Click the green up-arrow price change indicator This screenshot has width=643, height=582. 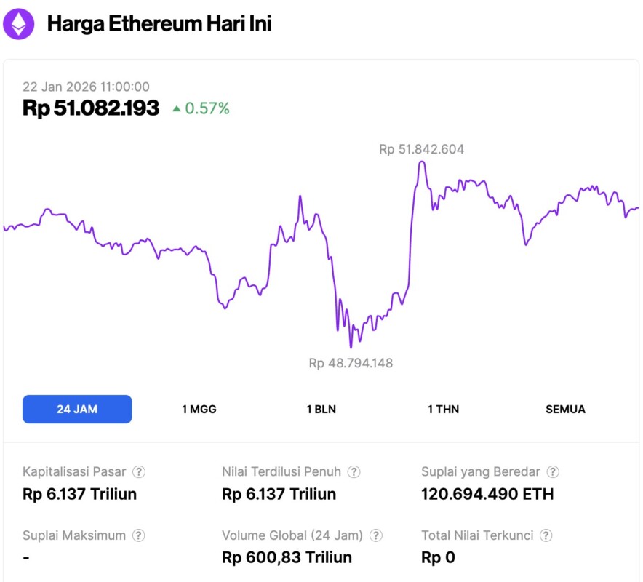(x=177, y=109)
